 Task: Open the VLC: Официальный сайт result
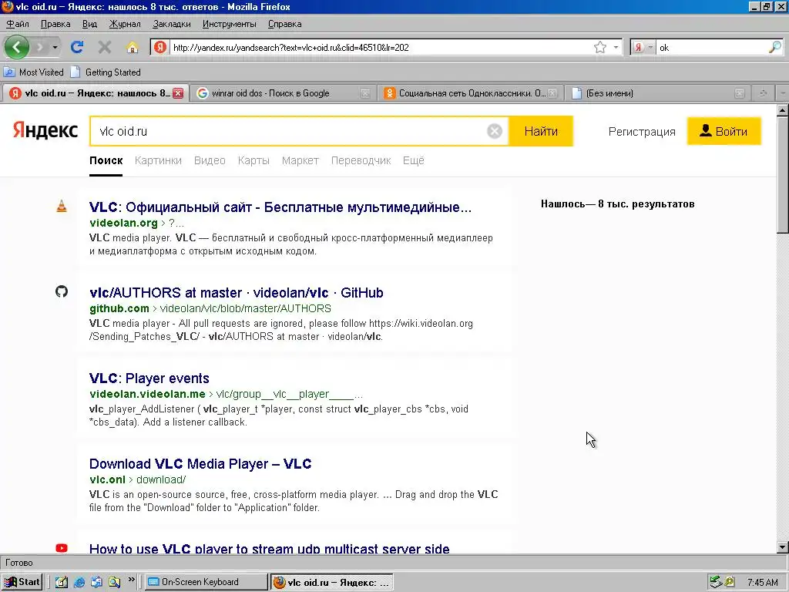280,207
